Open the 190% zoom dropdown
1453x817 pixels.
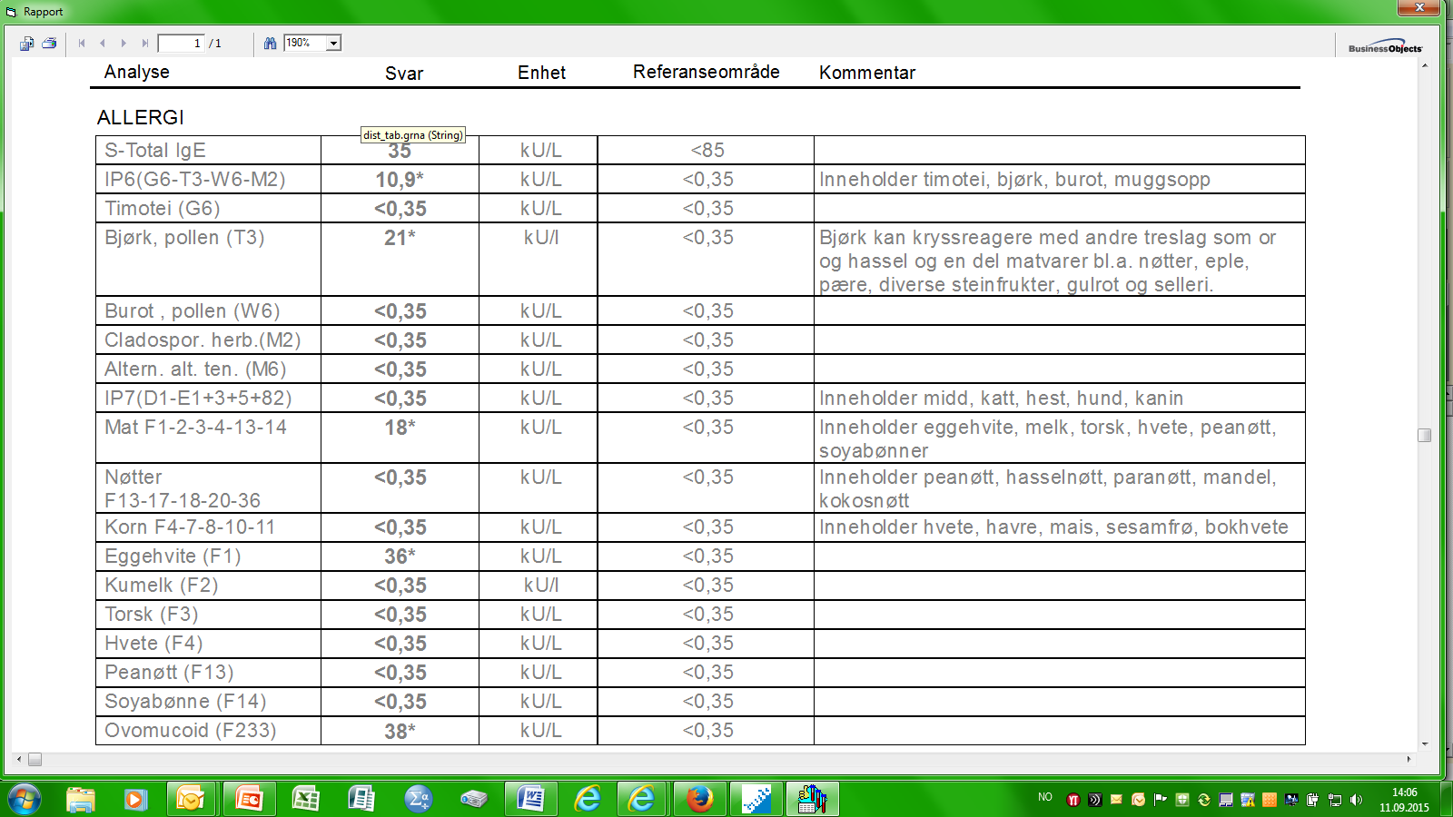pyautogui.click(x=333, y=43)
